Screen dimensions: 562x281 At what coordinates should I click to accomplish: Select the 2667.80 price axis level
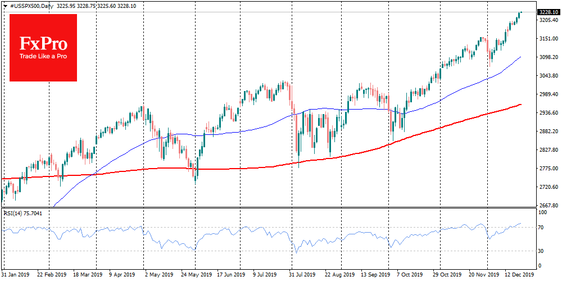point(547,206)
